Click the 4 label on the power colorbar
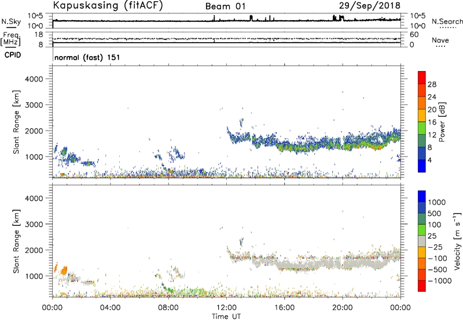Image resolution: width=463 pixels, height=320 pixels. point(430,160)
